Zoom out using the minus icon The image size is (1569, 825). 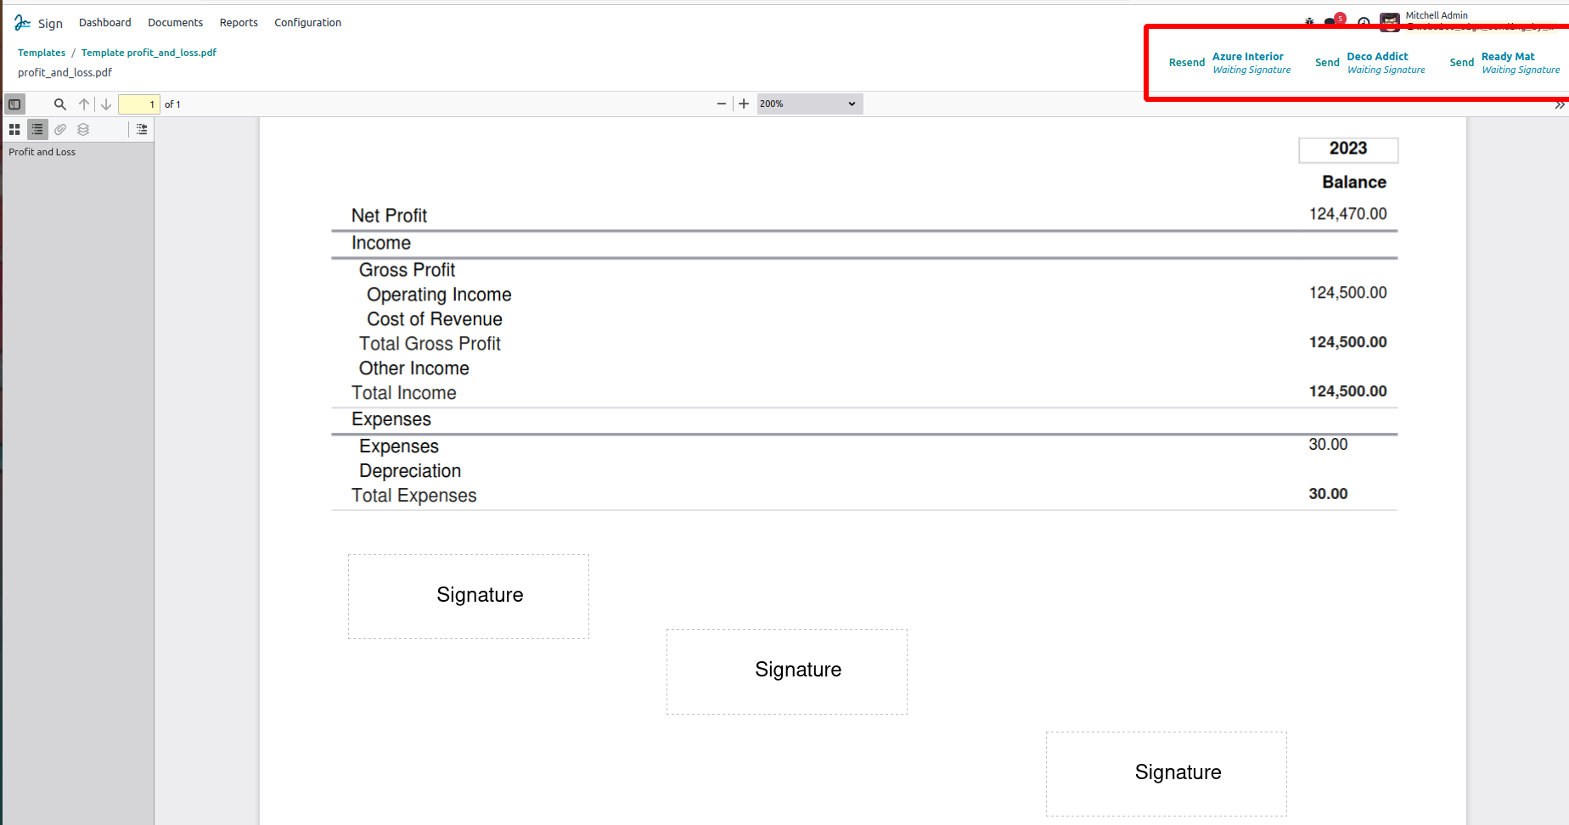pos(722,104)
